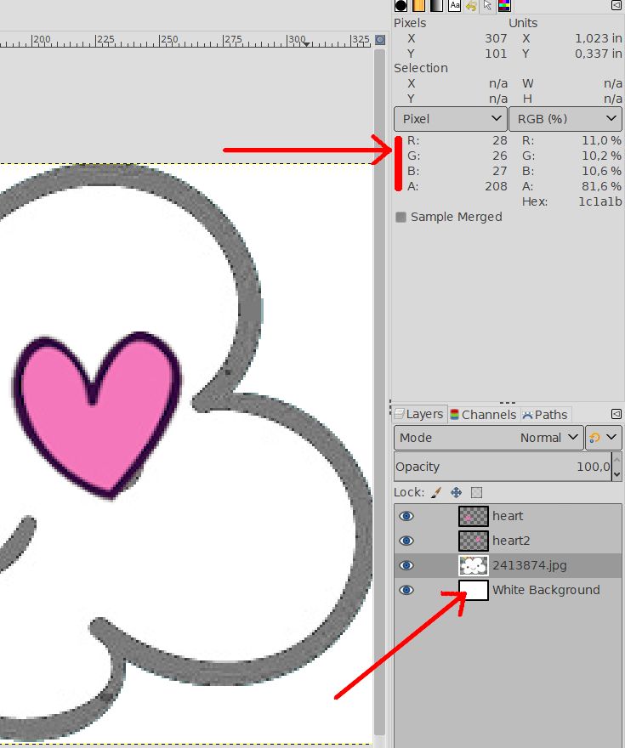Screen dimensions: 625x748
Task: Click the units Y value 0,337 in
Action: pos(599,54)
